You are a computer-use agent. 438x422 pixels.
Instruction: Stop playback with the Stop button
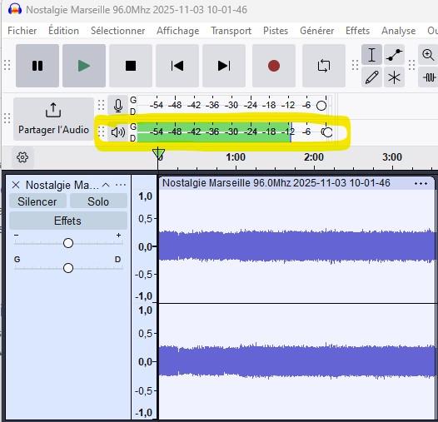click(x=131, y=66)
